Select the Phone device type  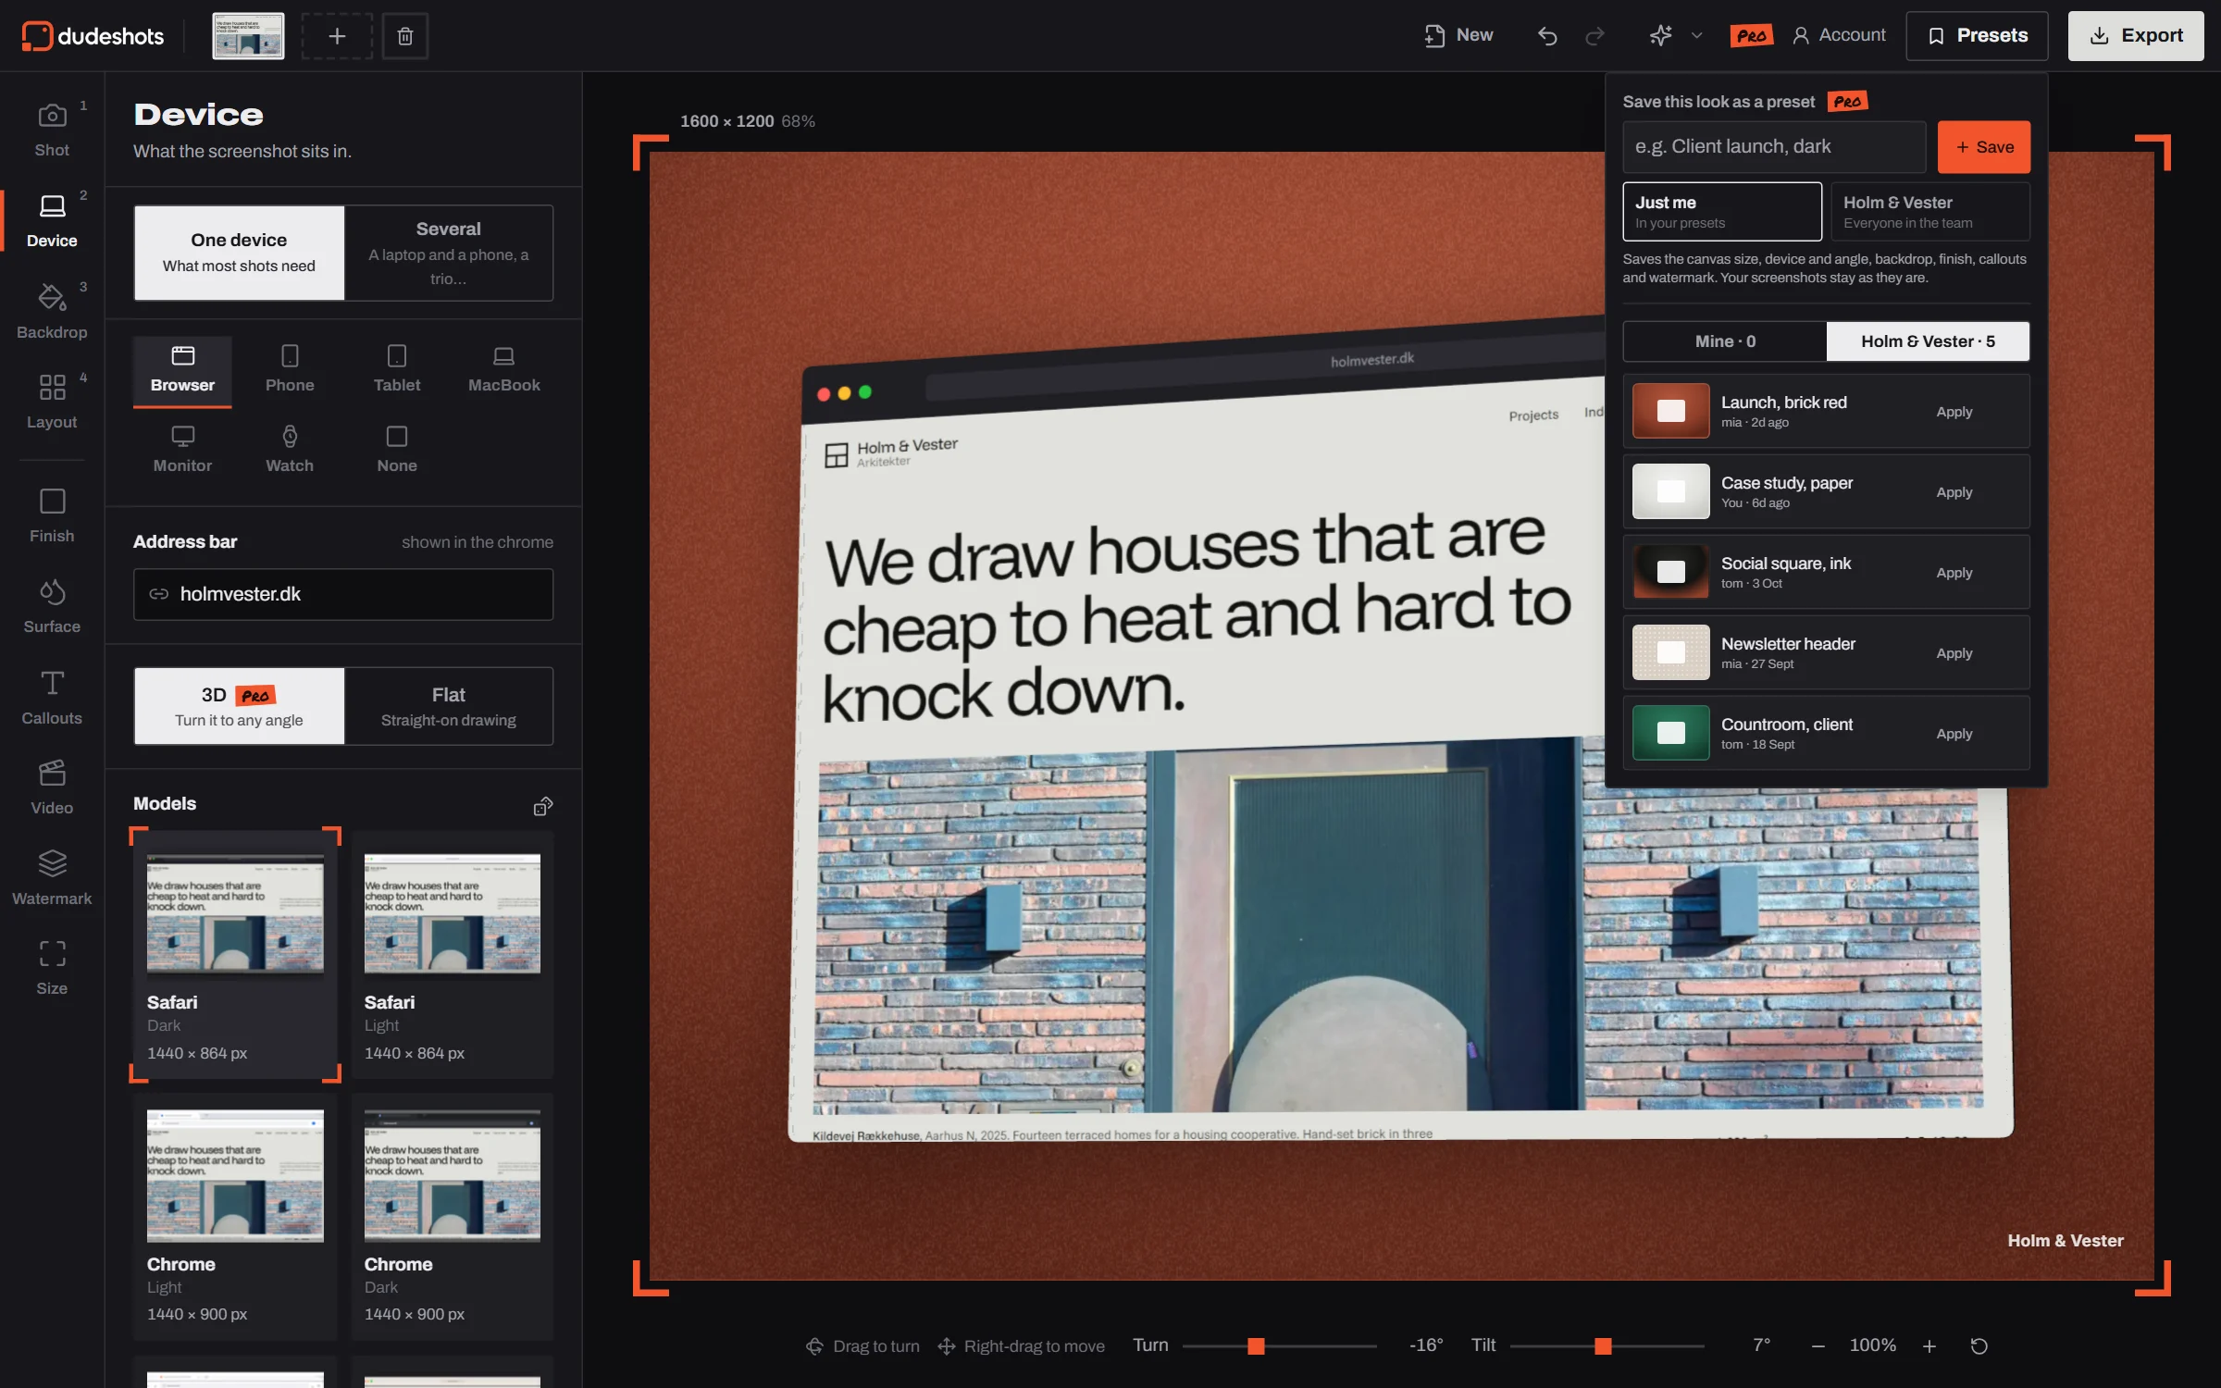[x=290, y=370]
